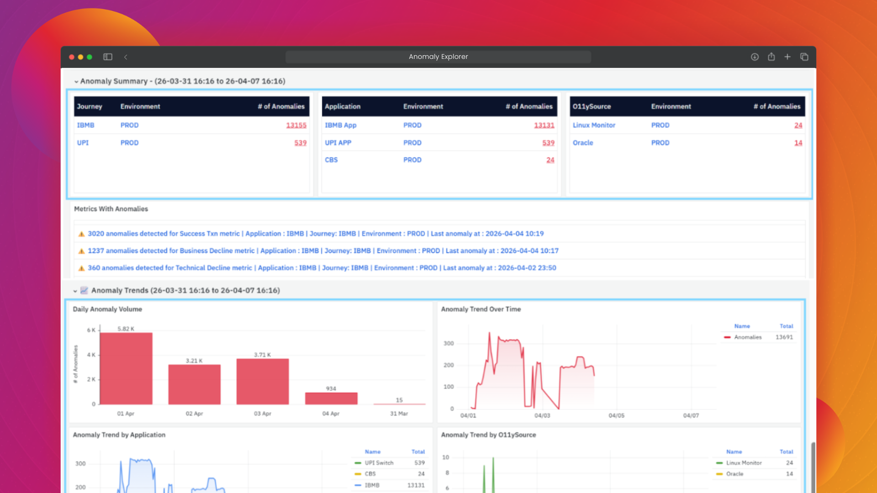Viewport: 877px width, 493px height.
Task: Click warning icon beside Technical Decline anomaly
Action: [81, 268]
